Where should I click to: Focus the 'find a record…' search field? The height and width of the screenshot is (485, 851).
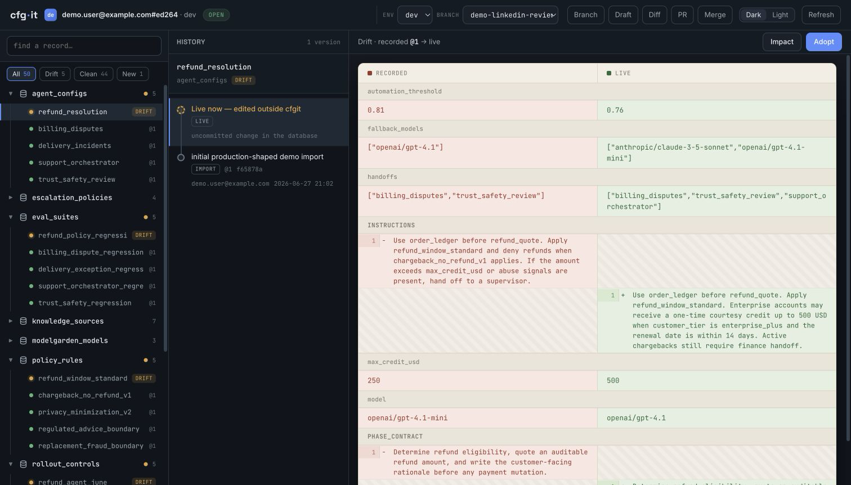click(x=84, y=46)
